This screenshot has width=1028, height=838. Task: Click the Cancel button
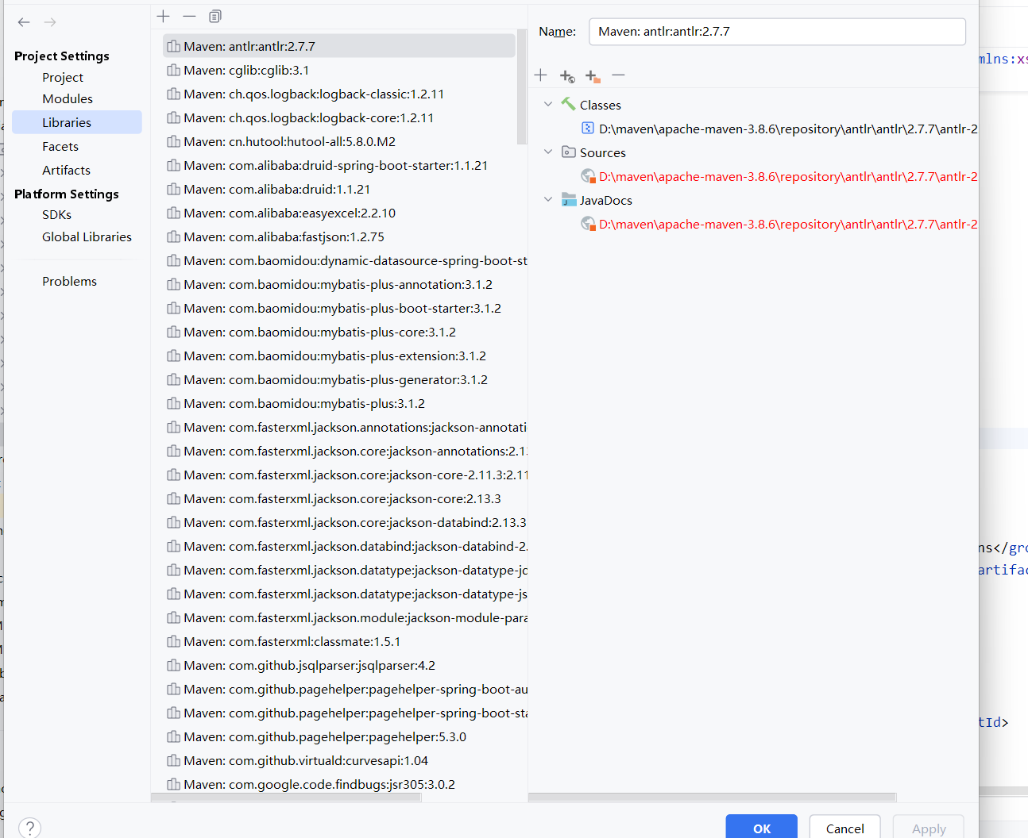tap(844, 827)
